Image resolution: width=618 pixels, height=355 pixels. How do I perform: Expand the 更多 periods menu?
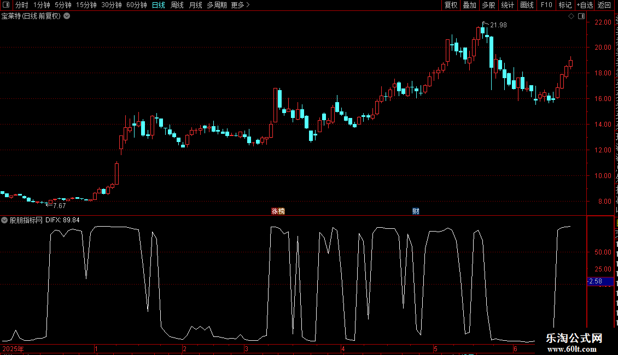point(240,5)
